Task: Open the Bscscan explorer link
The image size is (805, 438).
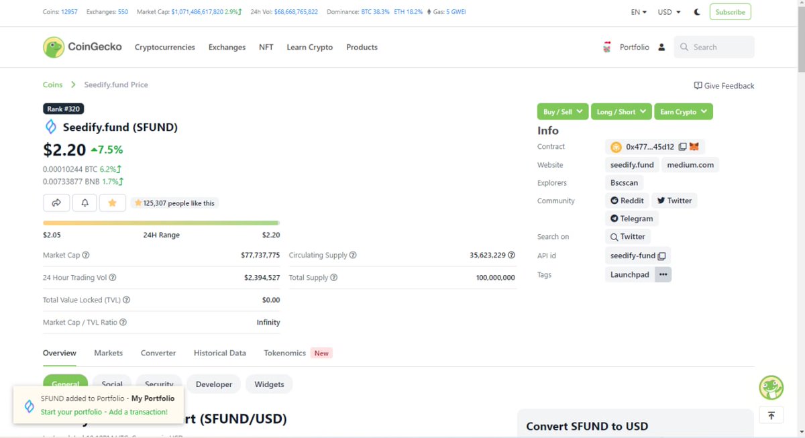Action: pos(625,182)
